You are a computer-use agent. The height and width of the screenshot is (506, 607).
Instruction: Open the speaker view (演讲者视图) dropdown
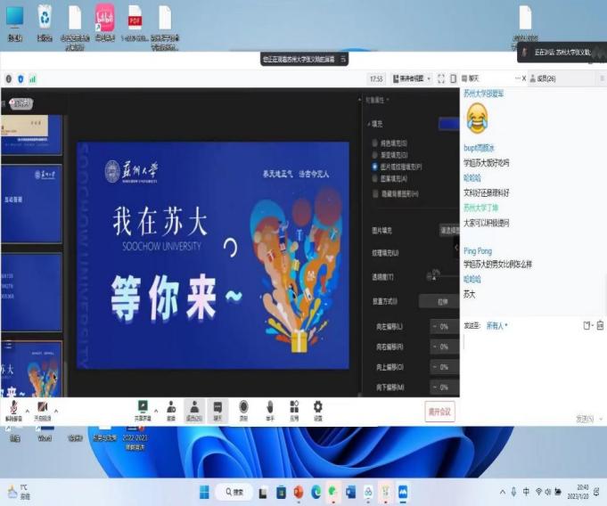pos(412,78)
